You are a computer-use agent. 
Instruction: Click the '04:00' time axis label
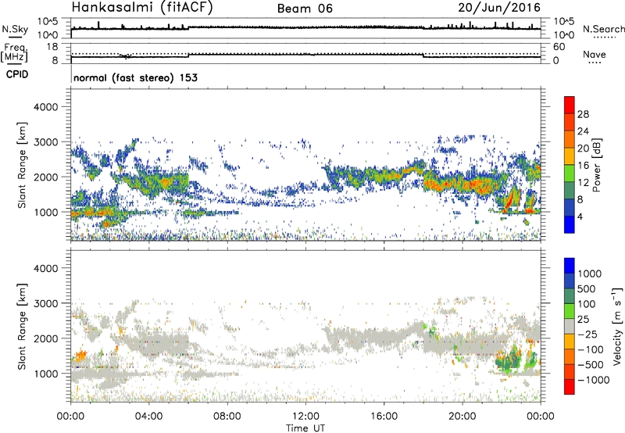pos(148,417)
